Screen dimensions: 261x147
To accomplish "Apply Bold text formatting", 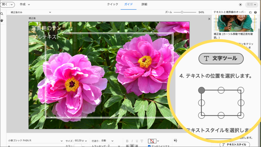I will [x=127, y=141].
